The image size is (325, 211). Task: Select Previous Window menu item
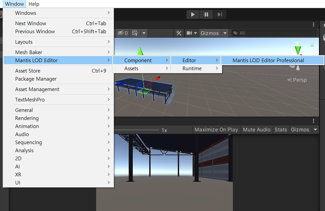tap(58, 32)
